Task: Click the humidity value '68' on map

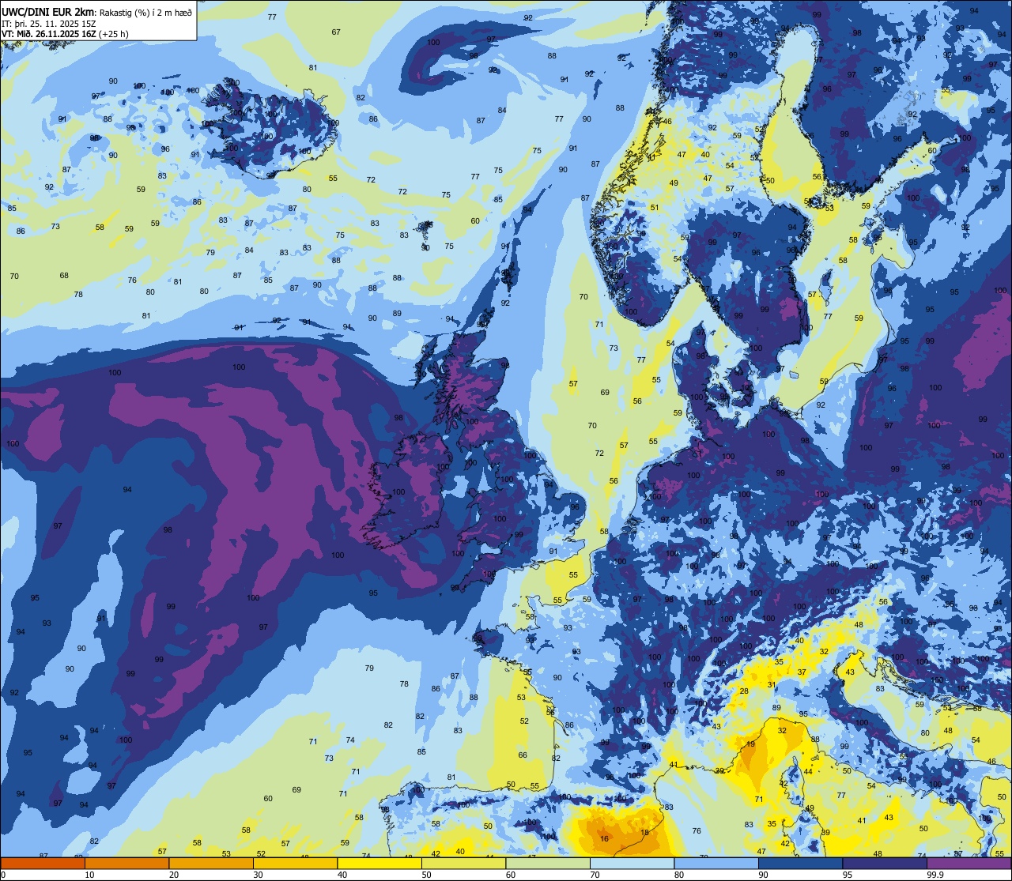Action: (64, 275)
